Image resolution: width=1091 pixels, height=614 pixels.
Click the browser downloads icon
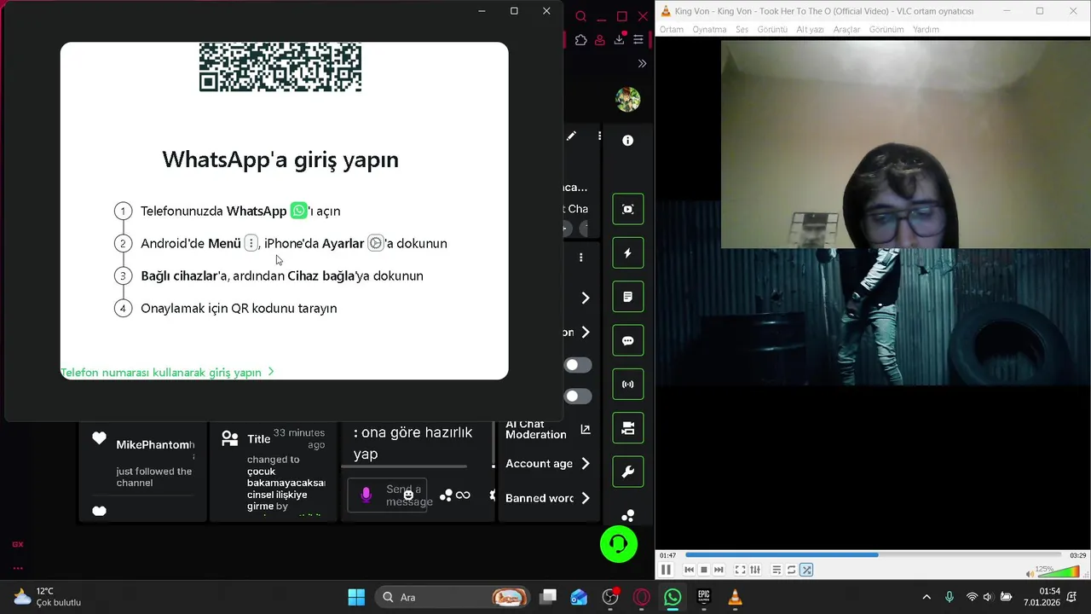pos(620,40)
